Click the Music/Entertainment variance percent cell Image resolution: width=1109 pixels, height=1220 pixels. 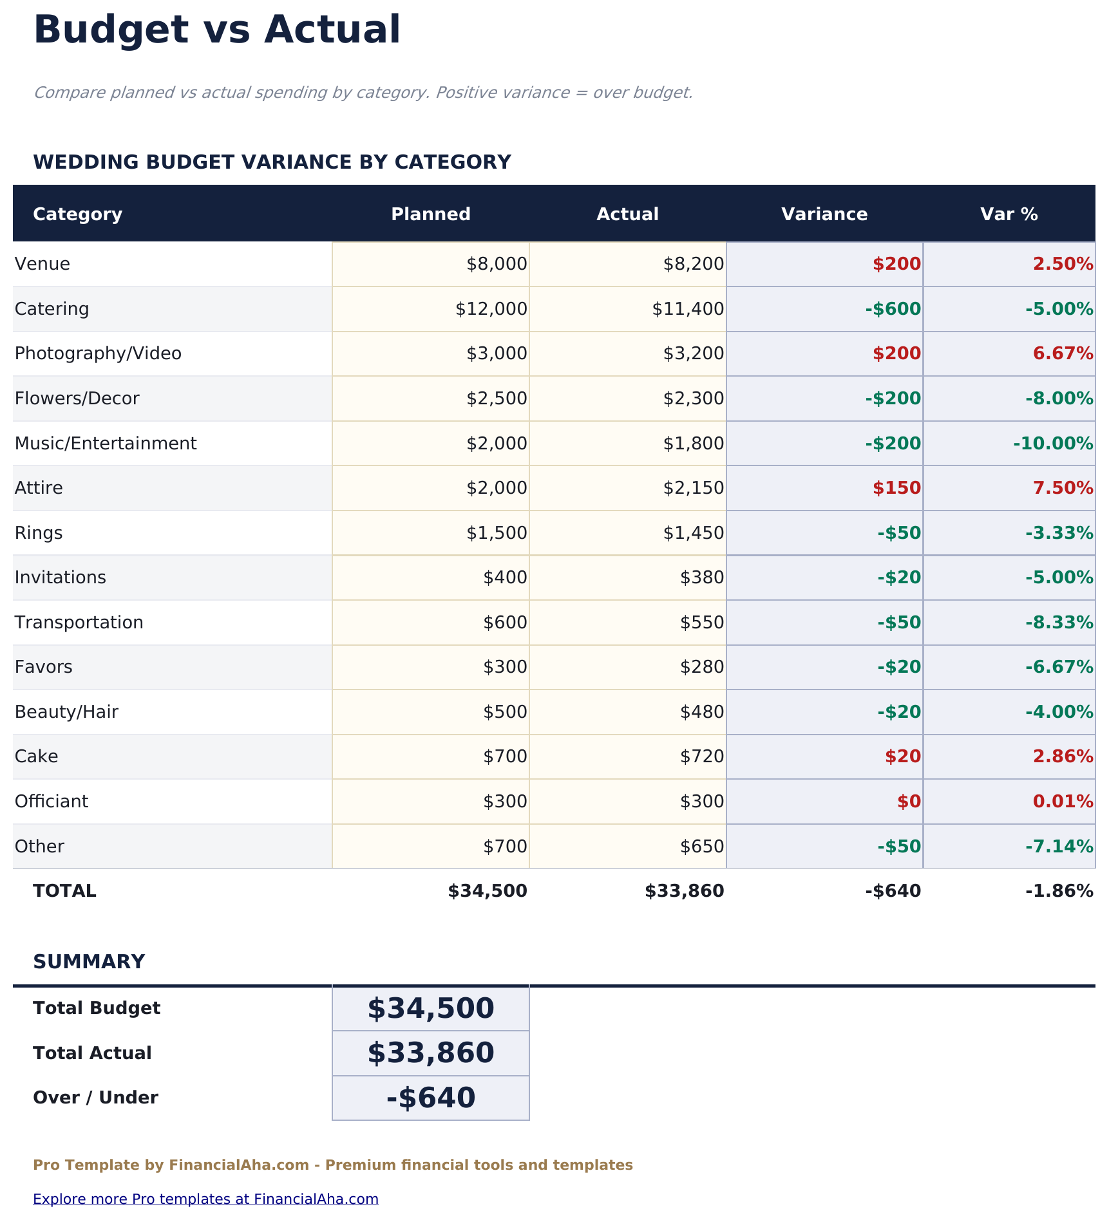click(1009, 444)
